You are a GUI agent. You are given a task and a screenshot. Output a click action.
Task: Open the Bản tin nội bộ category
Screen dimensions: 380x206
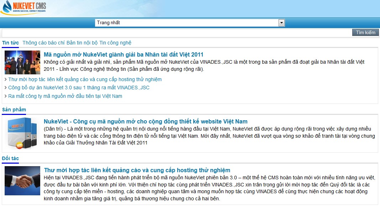tap(82, 43)
